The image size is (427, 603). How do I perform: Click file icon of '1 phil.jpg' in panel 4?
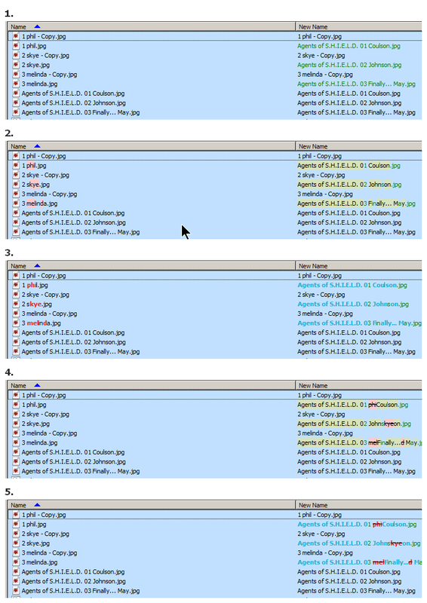pyautogui.click(x=15, y=405)
